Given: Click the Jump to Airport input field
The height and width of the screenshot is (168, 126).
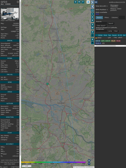Looking at the screenshot, I should tap(101, 31).
